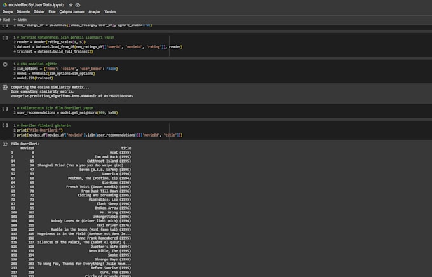Click the 'Strange Days (1995)' output row
The height and width of the screenshot is (277, 432).
pyautogui.click(x=71, y=259)
